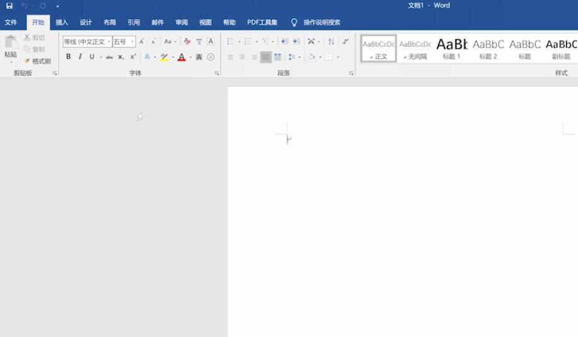The height and width of the screenshot is (337, 578).
Task: Toggle Superscript formatting
Action: [133, 57]
